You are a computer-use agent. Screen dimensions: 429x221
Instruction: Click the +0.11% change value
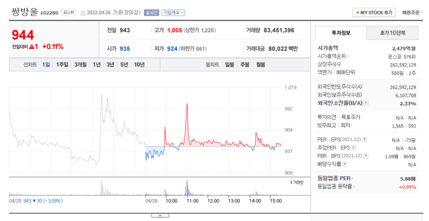click(53, 47)
